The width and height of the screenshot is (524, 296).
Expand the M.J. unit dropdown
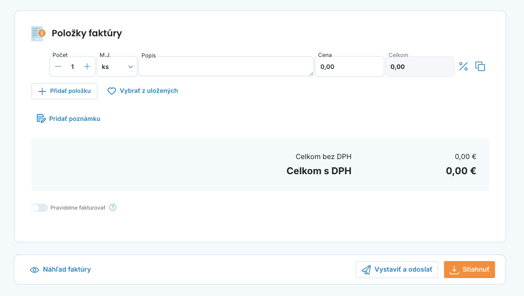point(117,67)
